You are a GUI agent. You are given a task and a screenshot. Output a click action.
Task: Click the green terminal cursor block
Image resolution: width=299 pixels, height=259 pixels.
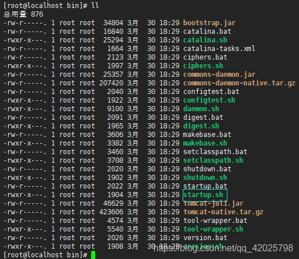pos(93,255)
